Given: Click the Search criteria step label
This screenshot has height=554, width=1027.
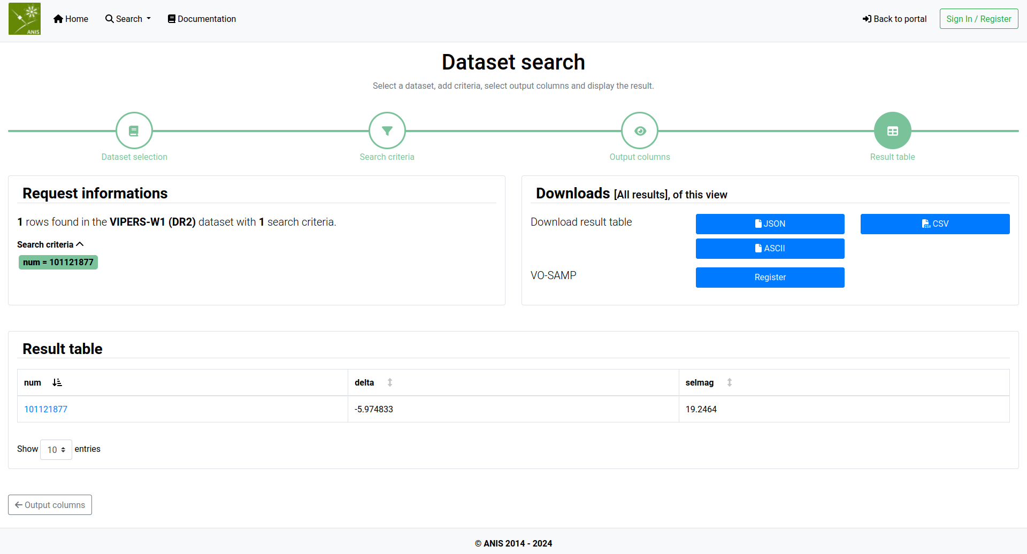Looking at the screenshot, I should point(387,157).
